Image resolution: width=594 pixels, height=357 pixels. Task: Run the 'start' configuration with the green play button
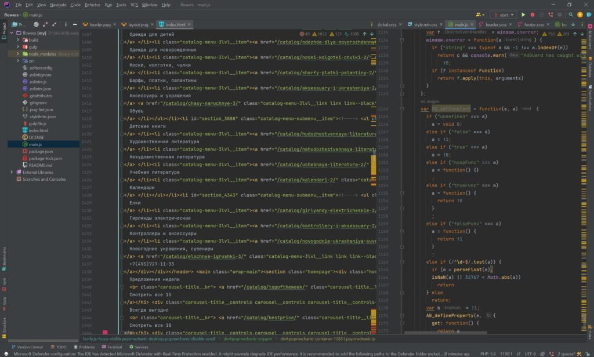[523, 14]
